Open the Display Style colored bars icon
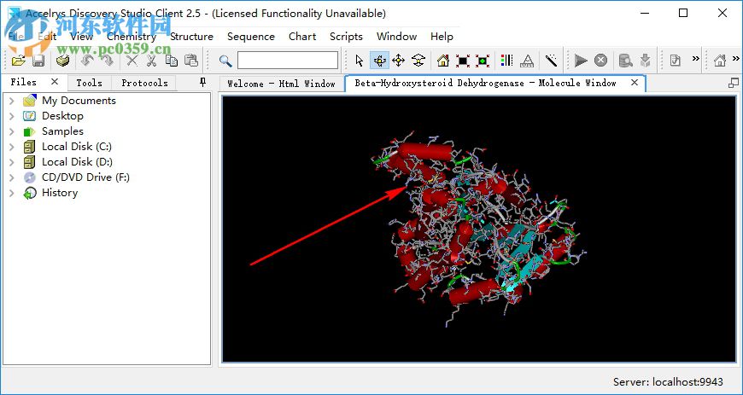Viewport: 743px width, 395px height. coord(506,61)
